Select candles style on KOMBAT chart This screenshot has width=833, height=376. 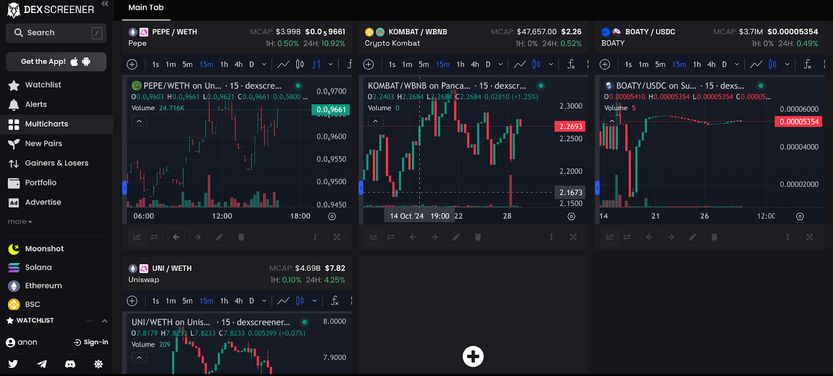(536, 65)
